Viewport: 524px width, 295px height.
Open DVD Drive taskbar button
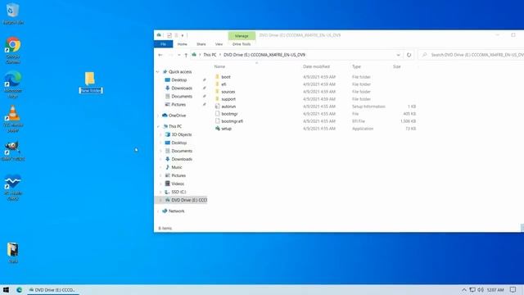coord(52,289)
